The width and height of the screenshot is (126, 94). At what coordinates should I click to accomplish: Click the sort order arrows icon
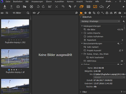click(7, 13)
